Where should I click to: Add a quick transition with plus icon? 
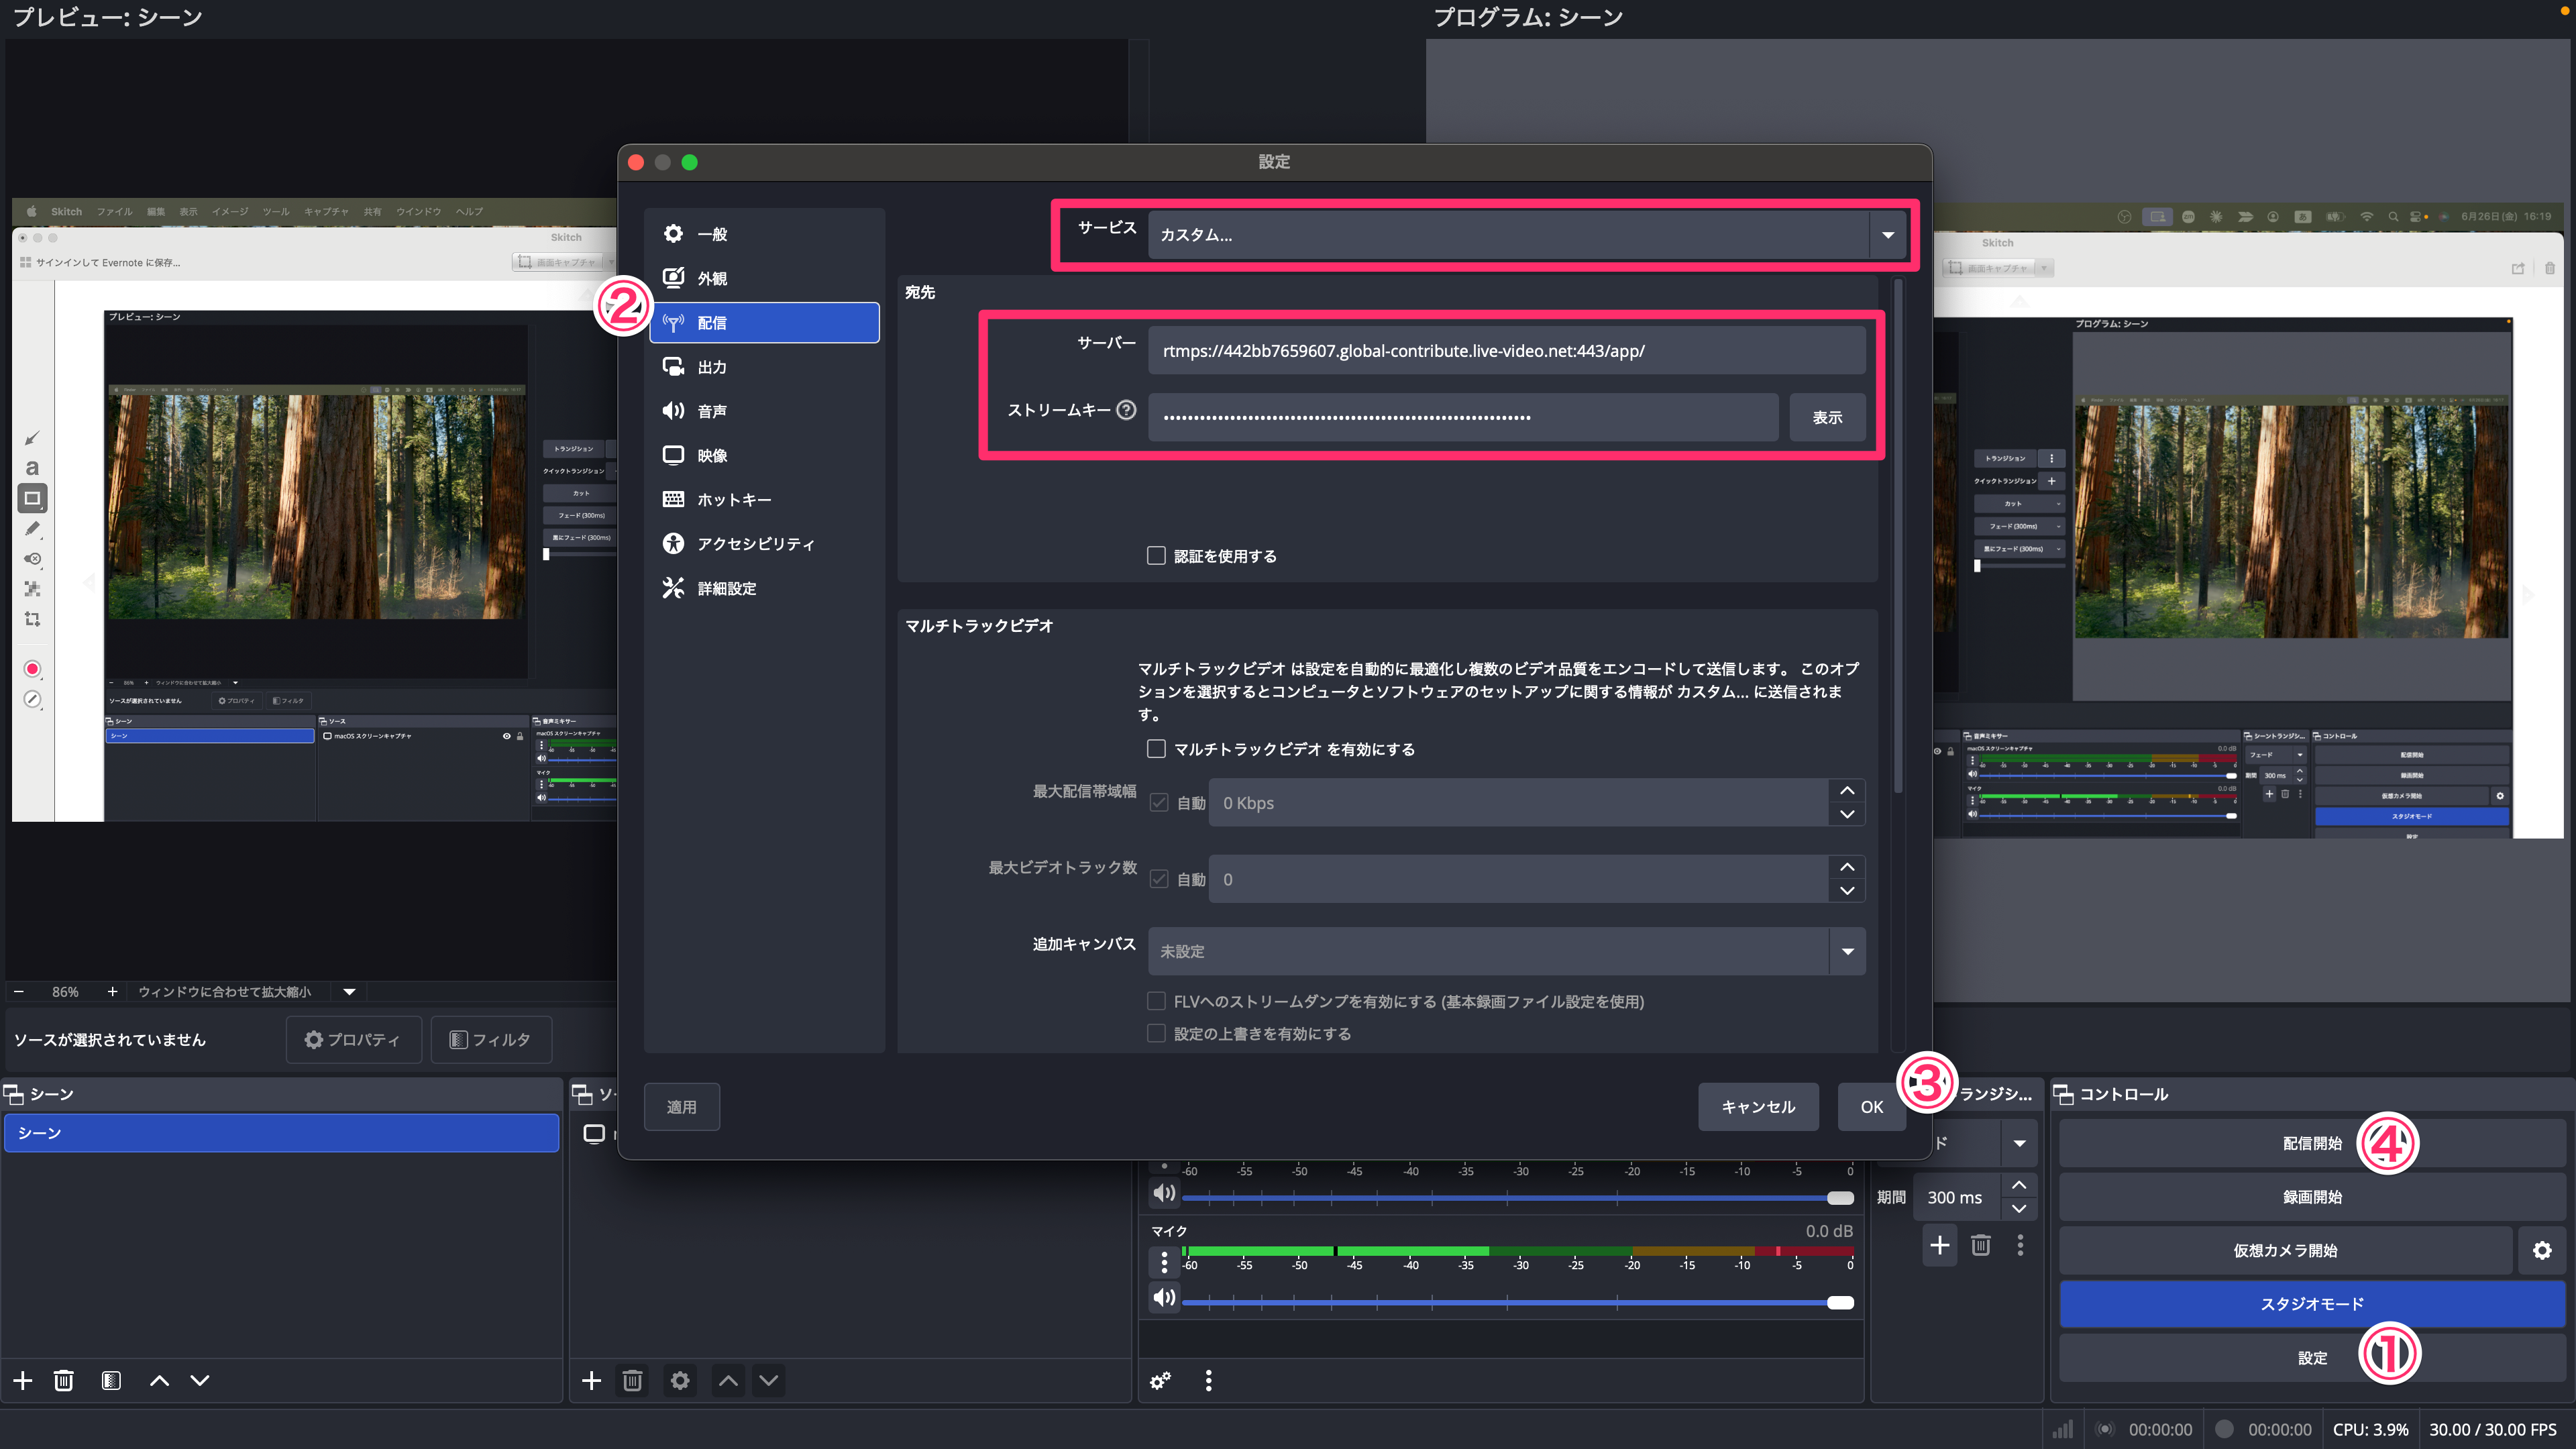tap(1939, 1245)
